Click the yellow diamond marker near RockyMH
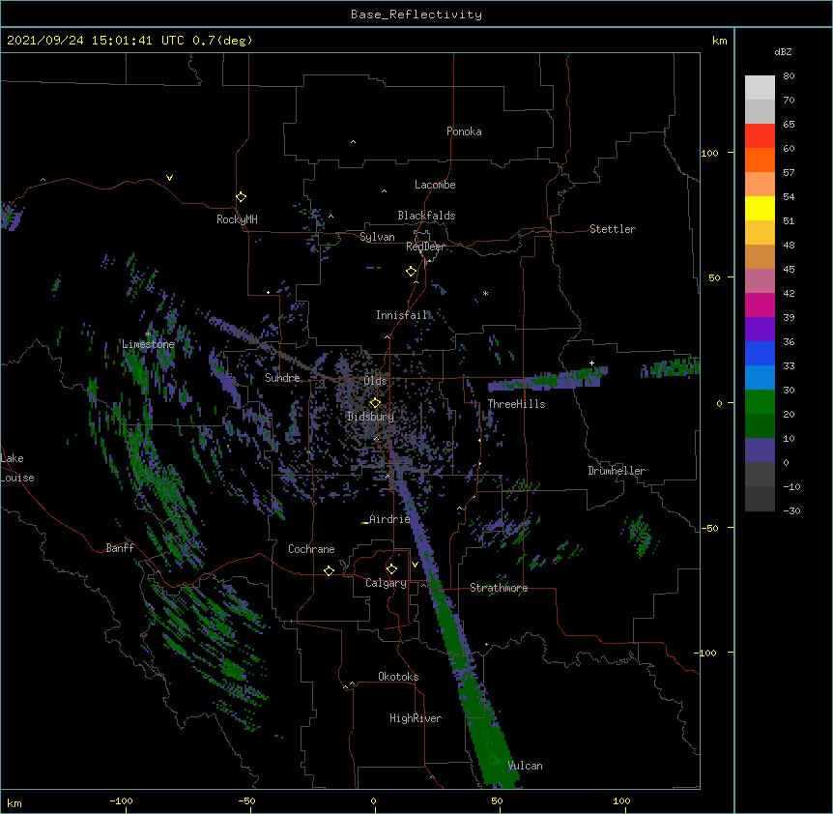The width and height of the screenshot is (833, 814). pos(242,197)
